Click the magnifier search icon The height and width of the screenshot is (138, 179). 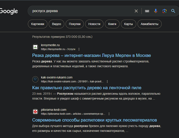point(173,11)
